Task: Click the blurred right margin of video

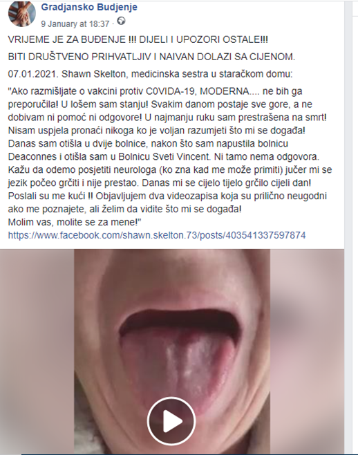Action: coord(307,352)
